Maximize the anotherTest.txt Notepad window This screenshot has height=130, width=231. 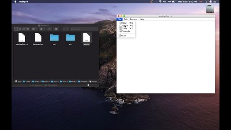[124, 16]
